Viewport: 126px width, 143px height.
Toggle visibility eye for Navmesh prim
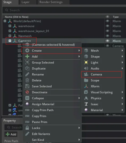point(107,36)
